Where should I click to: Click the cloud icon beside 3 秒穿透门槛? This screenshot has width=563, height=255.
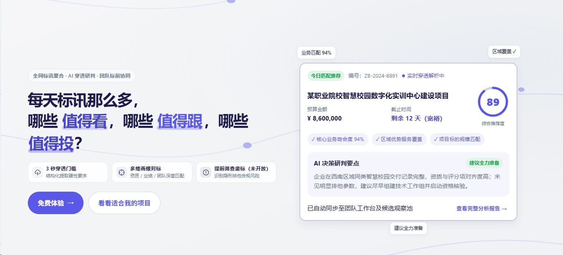pos(38,172)
